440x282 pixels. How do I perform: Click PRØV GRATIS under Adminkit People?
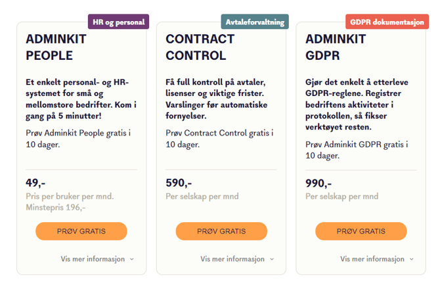[81, 231]
